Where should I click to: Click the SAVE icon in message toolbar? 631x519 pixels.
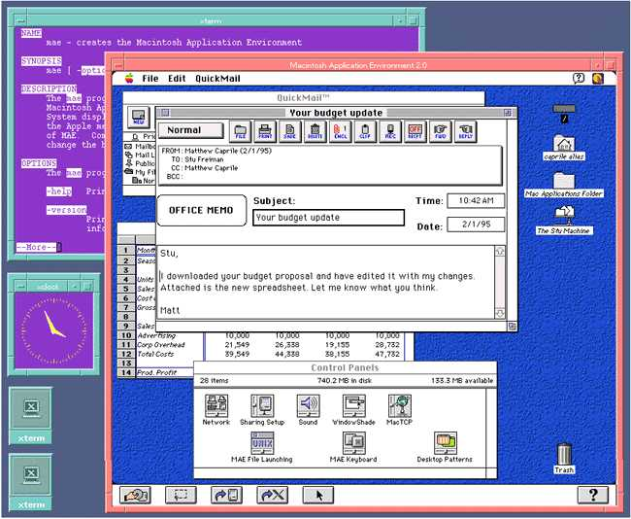(x=289, y=131)
